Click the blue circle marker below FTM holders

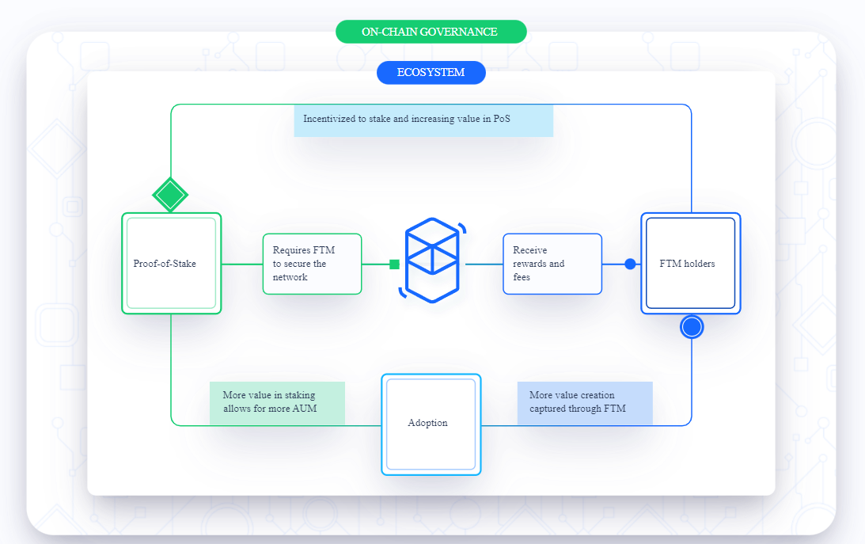pos(692,326)
